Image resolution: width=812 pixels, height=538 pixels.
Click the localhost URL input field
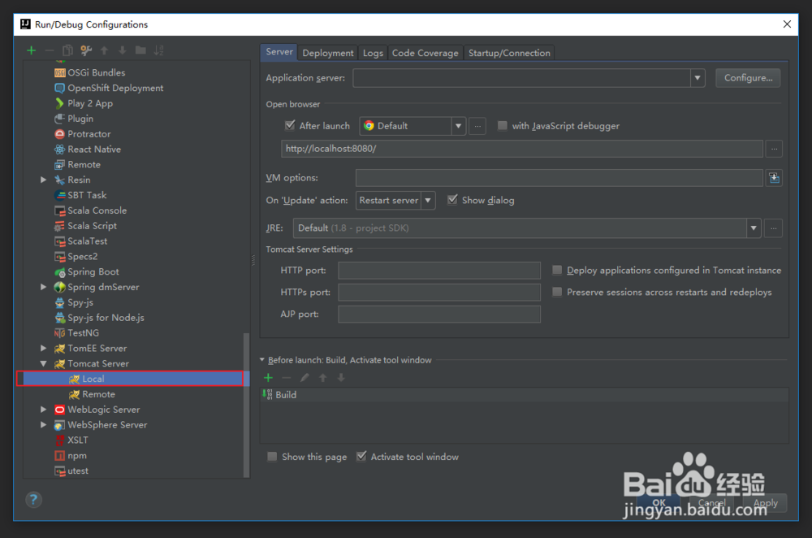522,149
